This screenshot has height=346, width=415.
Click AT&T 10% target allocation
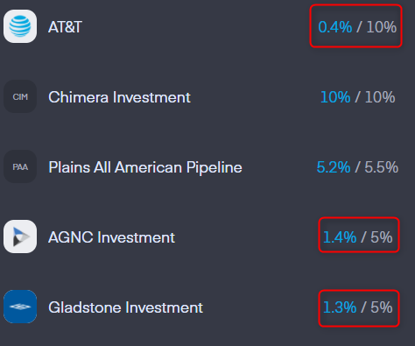click(x=382, y=27)
